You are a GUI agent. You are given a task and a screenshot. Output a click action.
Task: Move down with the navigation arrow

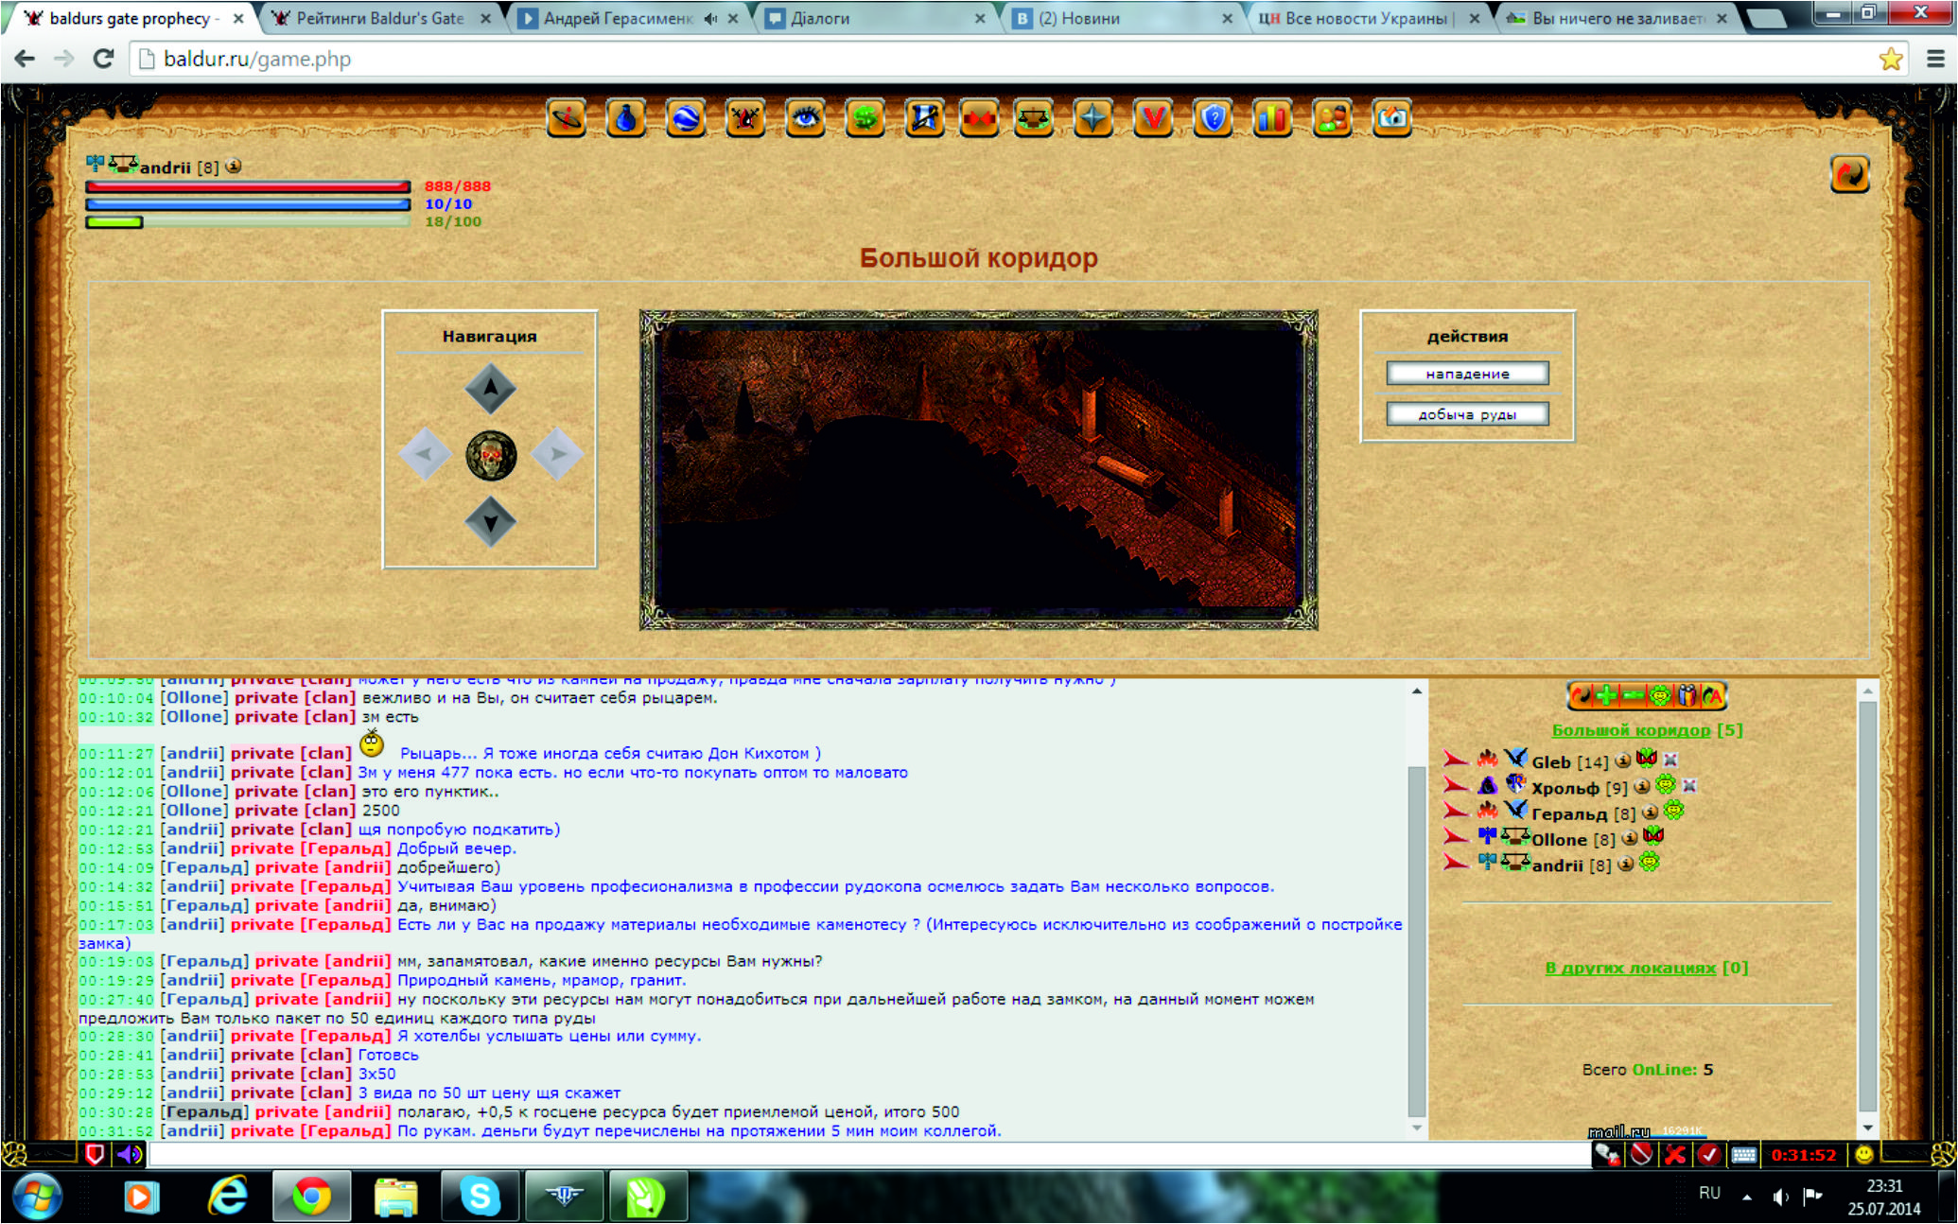click(x=490, y=521)
